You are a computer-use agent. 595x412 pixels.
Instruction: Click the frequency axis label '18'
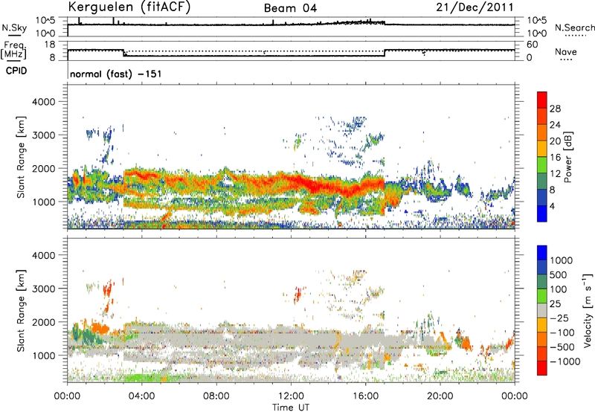click(50, 45)
